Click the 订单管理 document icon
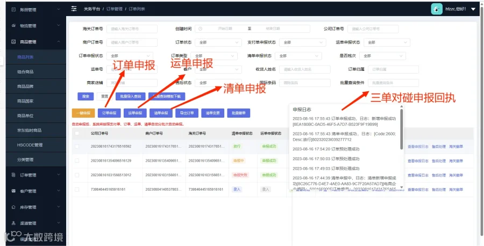The image size is (484, 246). click(x=13, y=175)
